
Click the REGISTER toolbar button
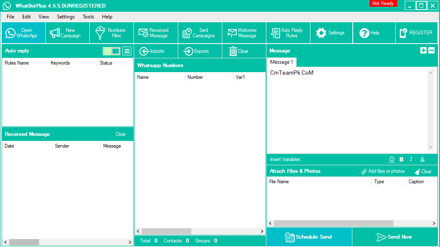click(x=417, y=33)
